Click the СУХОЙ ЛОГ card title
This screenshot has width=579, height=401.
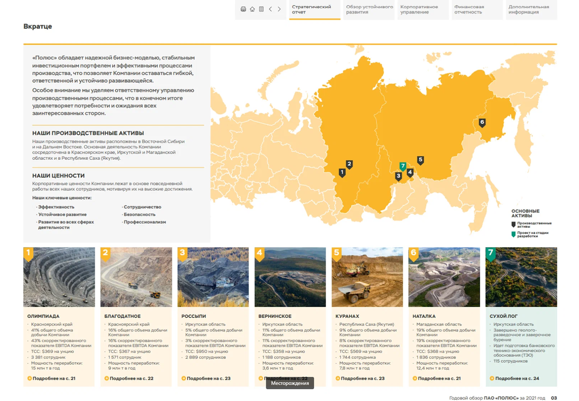coord(504,317)
